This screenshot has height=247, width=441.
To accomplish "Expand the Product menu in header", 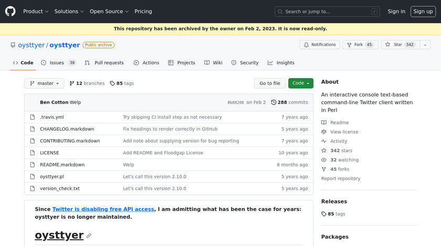I will 36,12.
